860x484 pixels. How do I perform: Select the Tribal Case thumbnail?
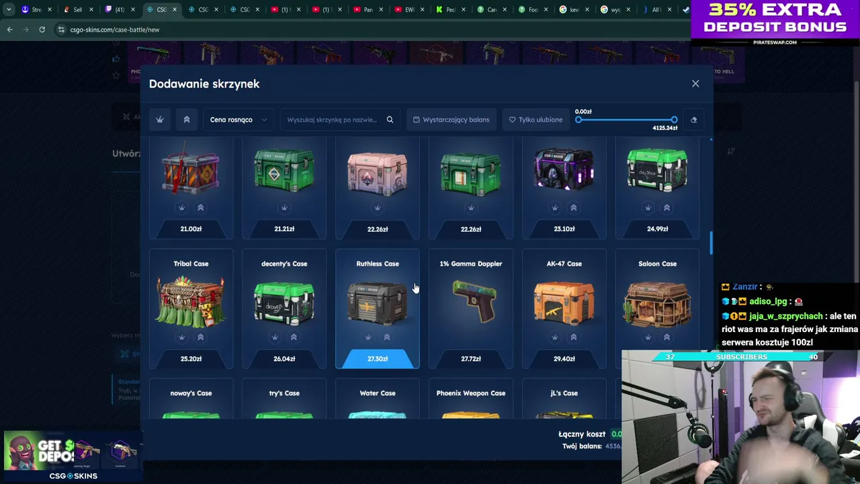pyautogui.click(x=191, y=301)
